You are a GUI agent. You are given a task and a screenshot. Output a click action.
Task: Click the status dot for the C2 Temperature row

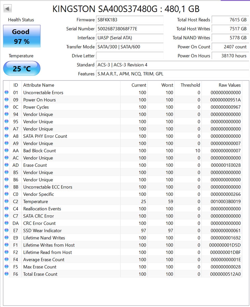7,201
